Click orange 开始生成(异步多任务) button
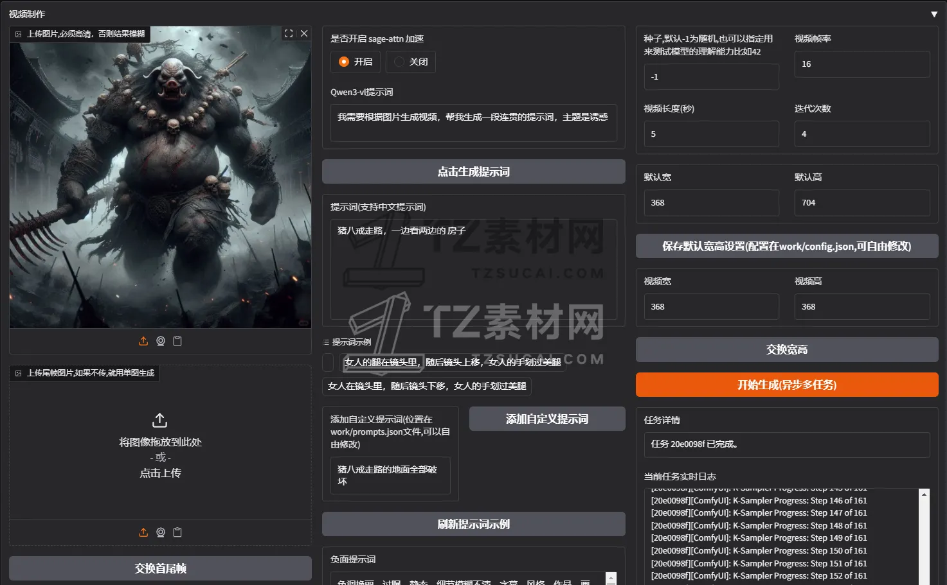 (x=787, y=385)
